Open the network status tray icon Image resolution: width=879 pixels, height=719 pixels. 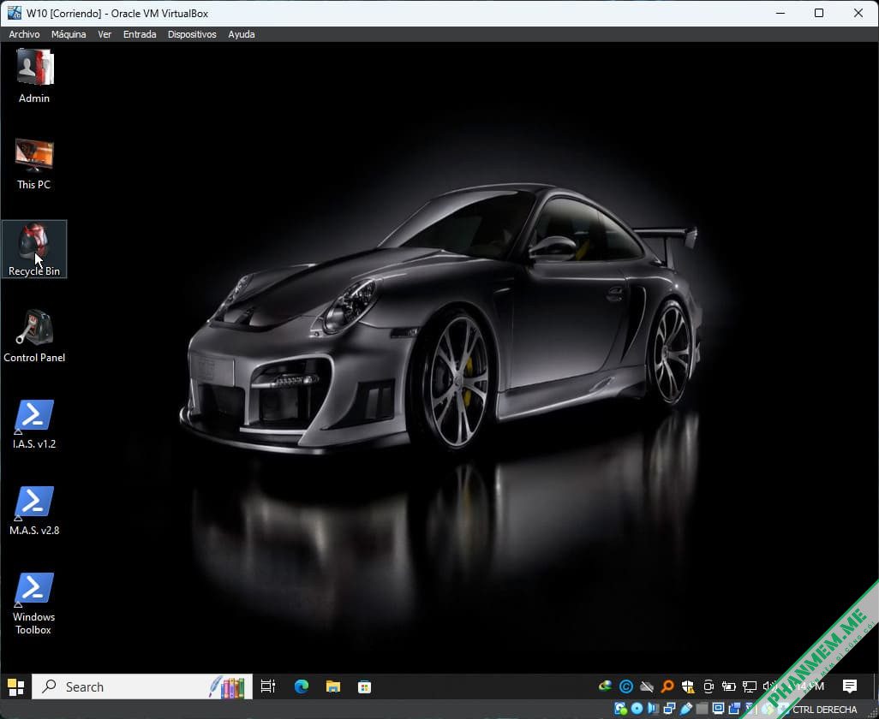point(750,686)
